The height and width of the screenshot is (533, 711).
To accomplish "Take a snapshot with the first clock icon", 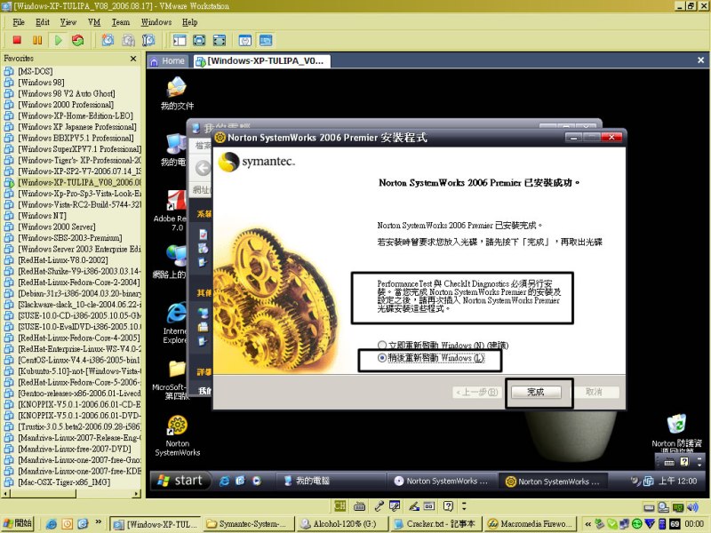I will tap(108, 40).
